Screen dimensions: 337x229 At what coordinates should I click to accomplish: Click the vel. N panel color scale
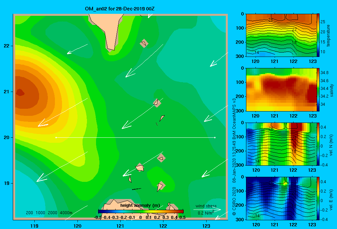point(318,144)
